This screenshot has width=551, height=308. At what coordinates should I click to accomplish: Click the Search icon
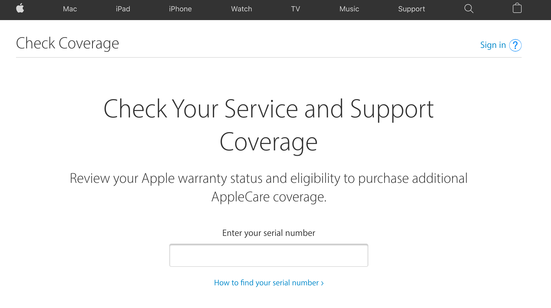pos(470,8)
